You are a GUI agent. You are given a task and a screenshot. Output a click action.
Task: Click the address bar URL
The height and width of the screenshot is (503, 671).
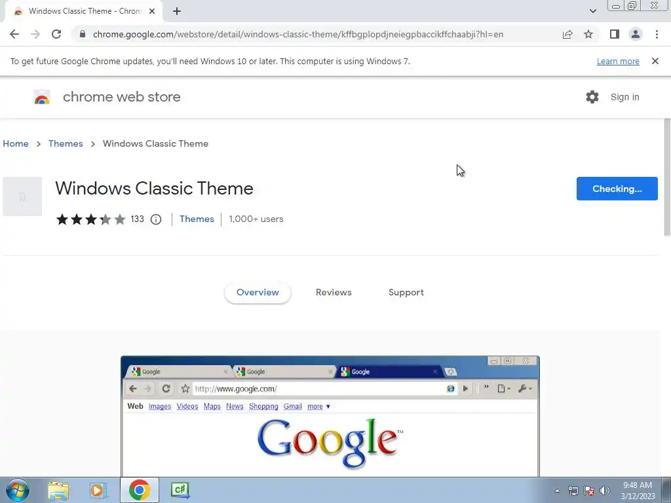pos(298,34)
